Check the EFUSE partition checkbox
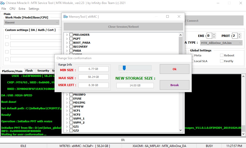 coord(71,99)
